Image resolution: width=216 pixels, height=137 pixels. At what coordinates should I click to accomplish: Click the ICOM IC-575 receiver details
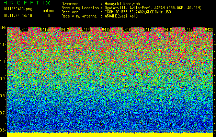click(138, 12)
